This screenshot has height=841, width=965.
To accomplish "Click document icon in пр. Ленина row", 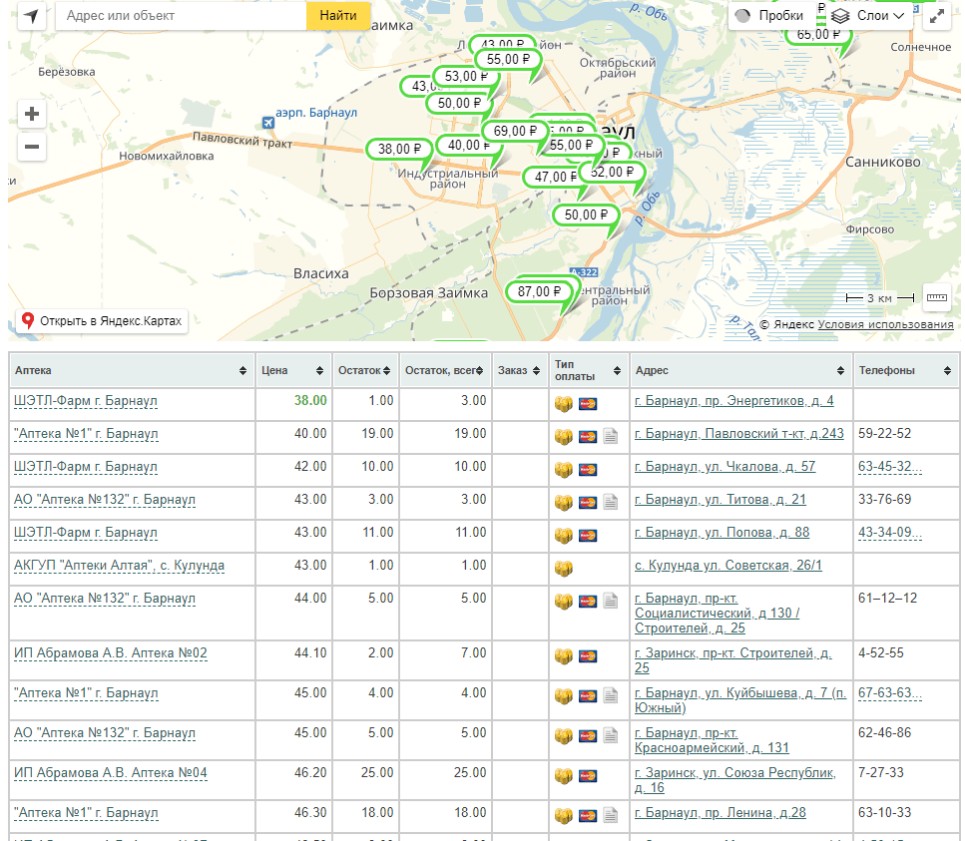I will [611, 816].
